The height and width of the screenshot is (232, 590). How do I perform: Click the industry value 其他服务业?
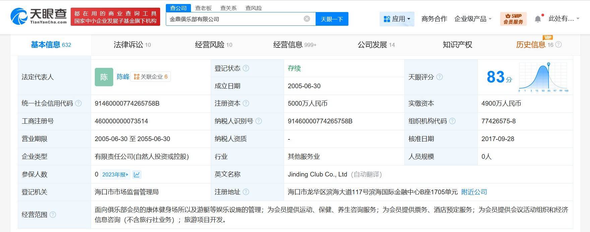(304, 156)
